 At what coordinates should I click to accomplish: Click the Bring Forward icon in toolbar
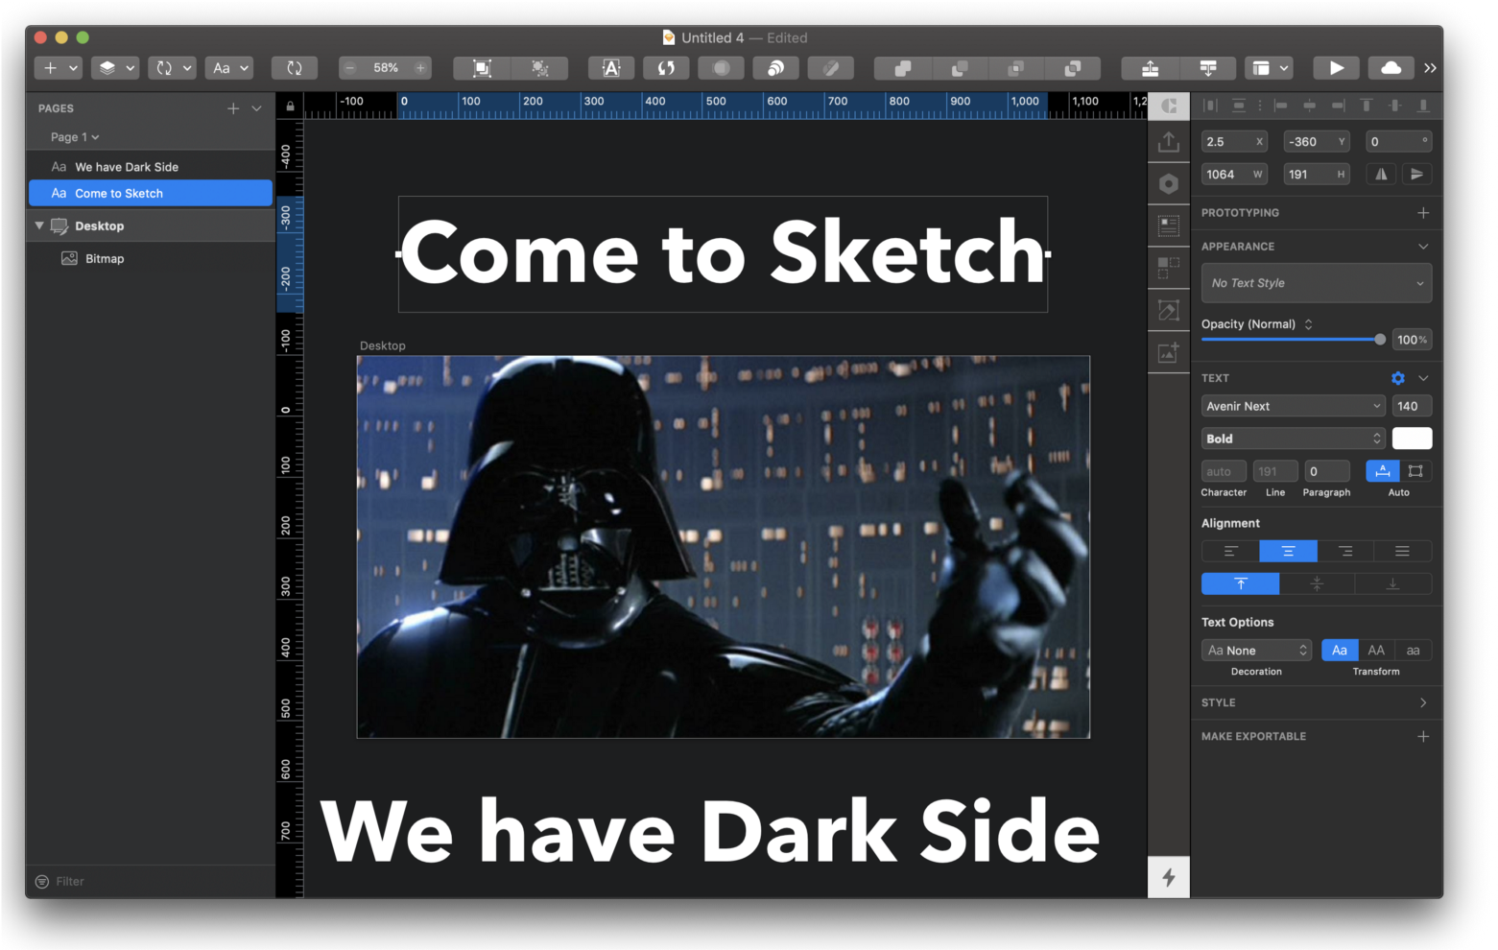[x=1150, y=68]
